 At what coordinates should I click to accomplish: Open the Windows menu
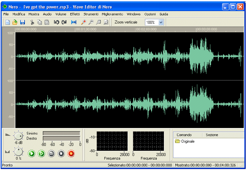pyautogui.click(x=133, y=14)
